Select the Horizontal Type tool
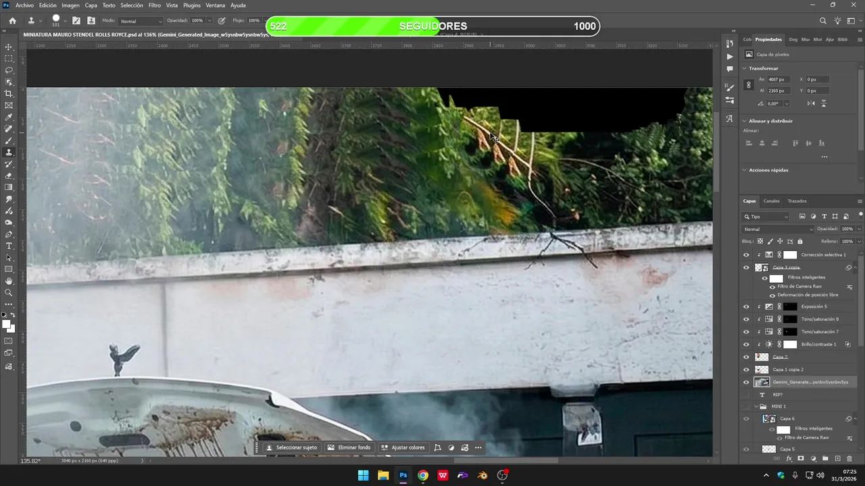865x486 pixels. pyautogui.click(x=9, y=246)
